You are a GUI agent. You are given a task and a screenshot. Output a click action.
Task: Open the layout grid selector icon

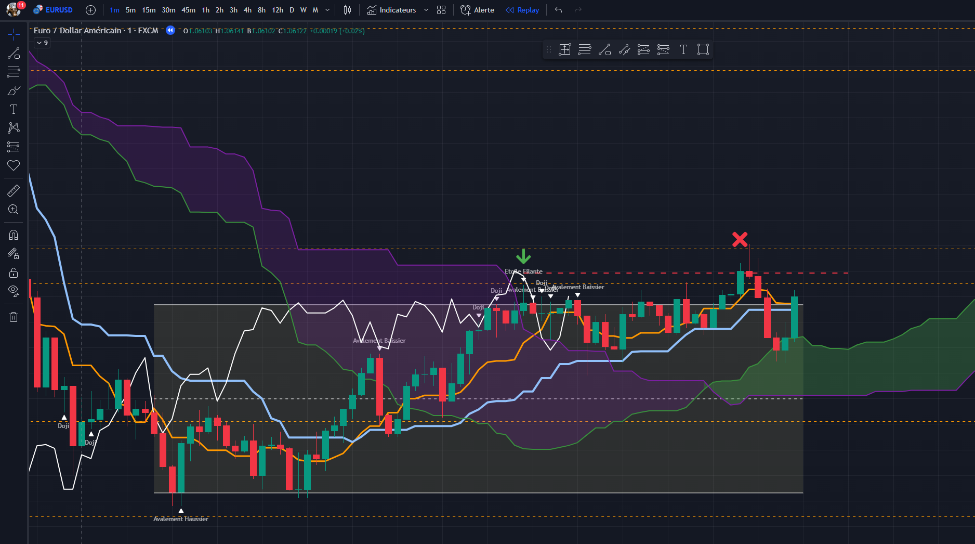coord(441,10)
